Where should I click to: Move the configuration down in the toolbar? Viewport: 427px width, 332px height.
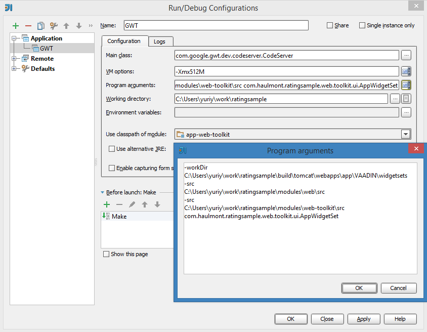79,26
